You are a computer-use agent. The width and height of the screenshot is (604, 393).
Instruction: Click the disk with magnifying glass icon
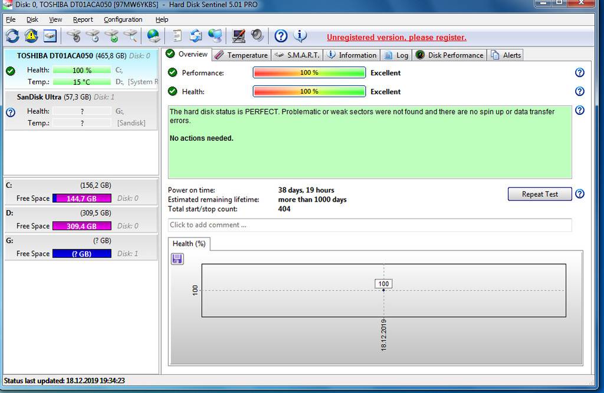(130, 36)
